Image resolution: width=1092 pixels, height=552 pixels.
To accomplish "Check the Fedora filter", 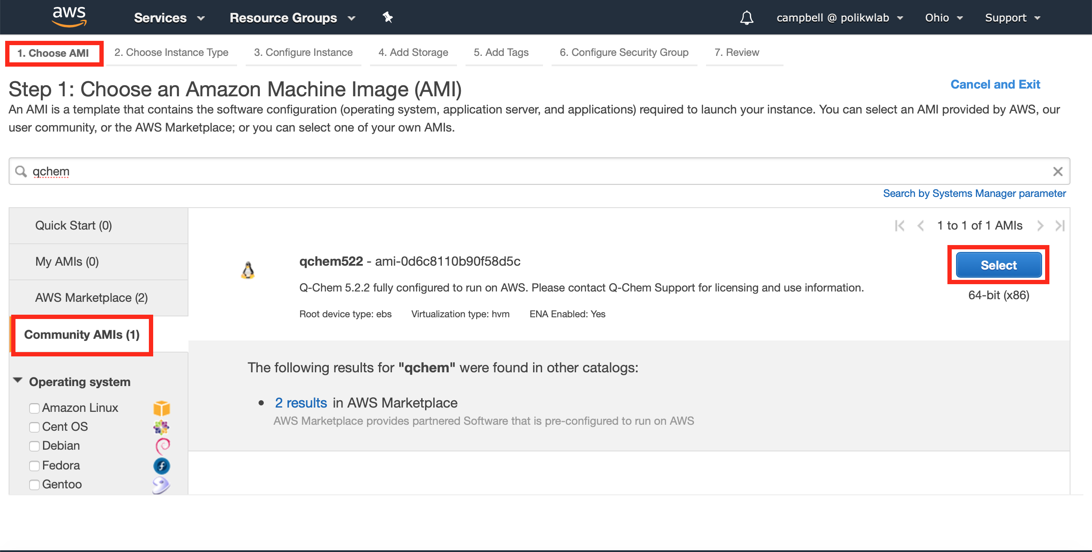I will [34, 466].
